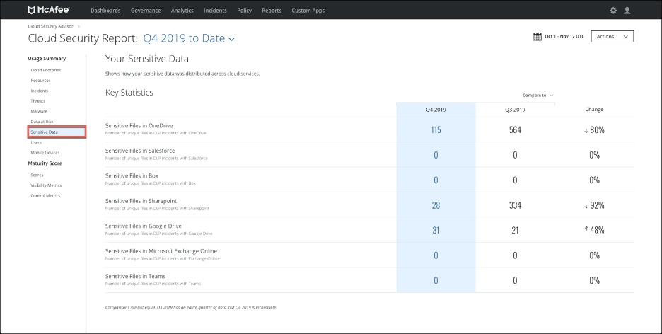This screenshot has height=334, width=662.
Task: Click the Google Drive Q4 2019 value 31
Action: point(436,230)
